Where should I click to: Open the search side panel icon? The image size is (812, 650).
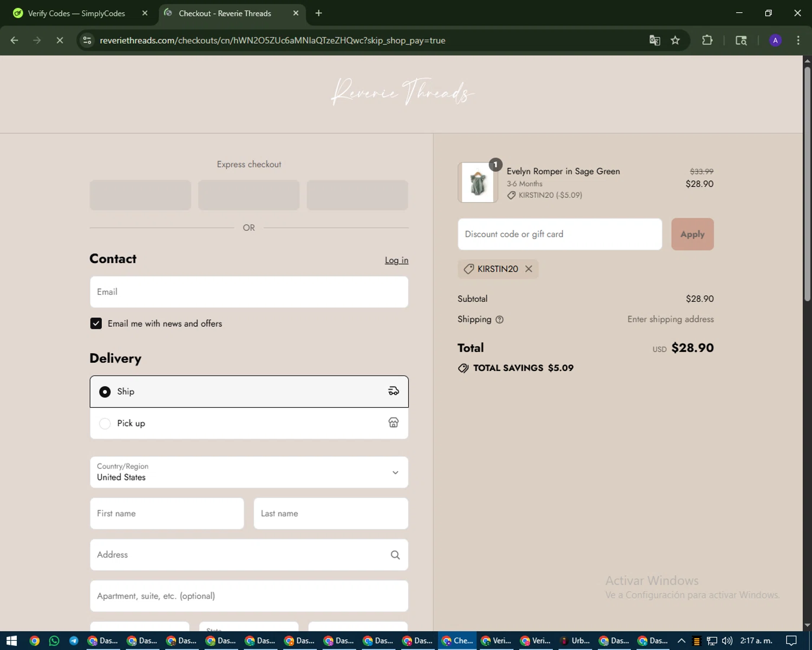(741, 40)
